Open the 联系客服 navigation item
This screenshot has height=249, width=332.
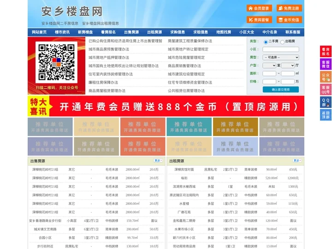[293, 32]
